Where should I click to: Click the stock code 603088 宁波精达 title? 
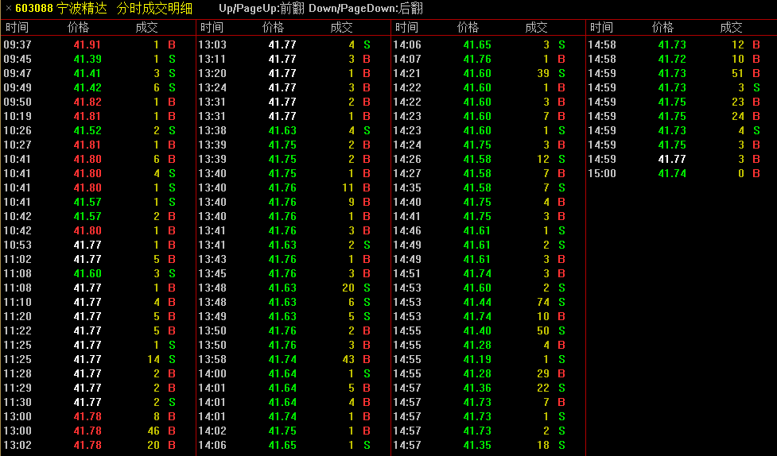point(61,9)
